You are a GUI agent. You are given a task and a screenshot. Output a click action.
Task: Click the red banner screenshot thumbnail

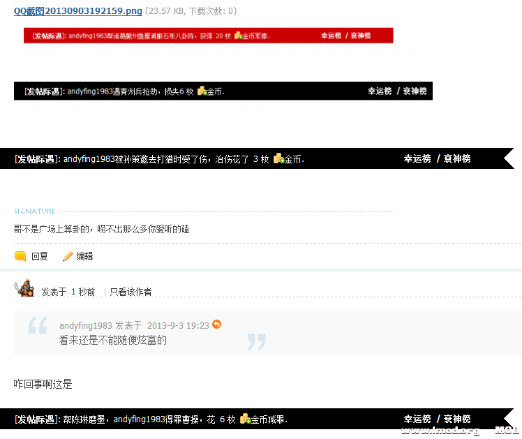(x=209, y=36)
